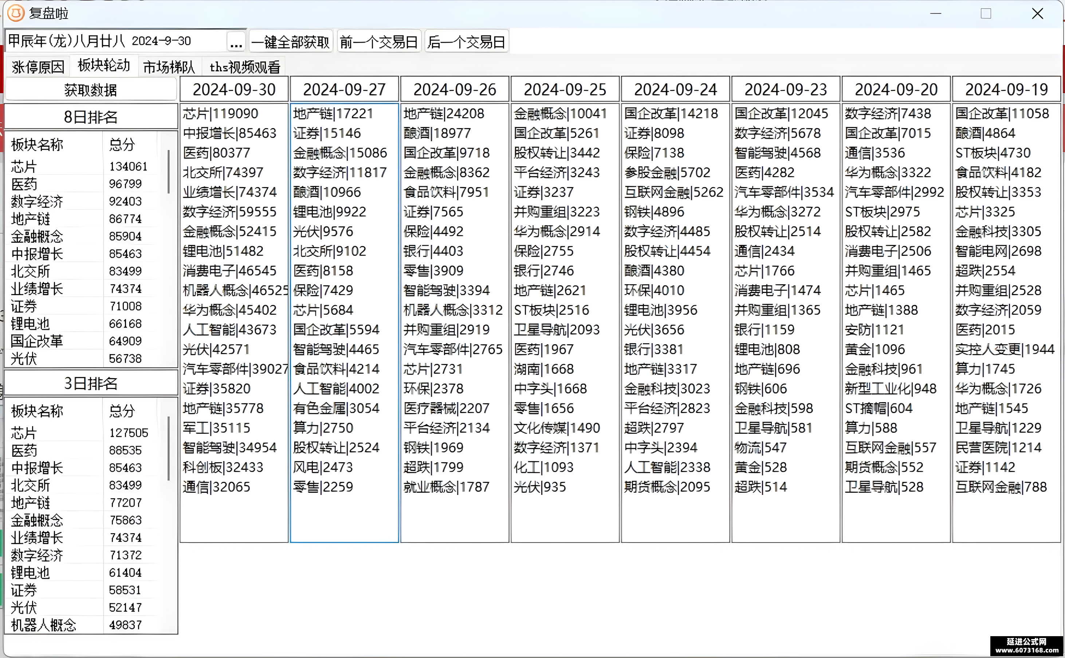
Task: Select 芯片 row in 8日排名 table
Action: (x=81, y=167)
